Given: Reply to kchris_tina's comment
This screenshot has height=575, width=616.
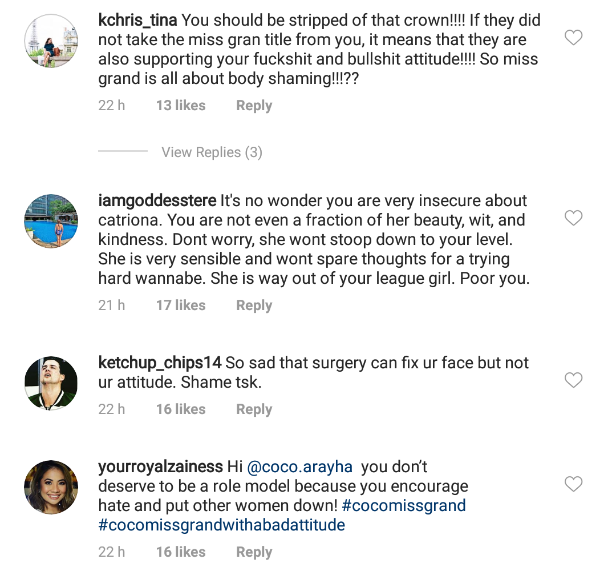Looking at the screenshot, I should (254, 106).
